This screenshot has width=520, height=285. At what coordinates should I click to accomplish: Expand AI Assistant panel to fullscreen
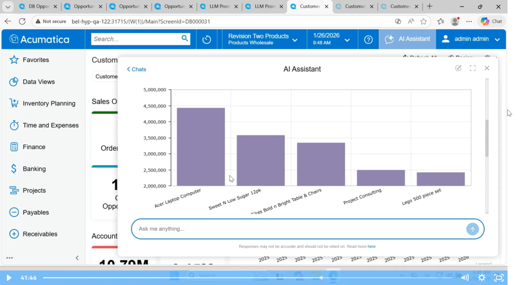[x=473, y=68]
